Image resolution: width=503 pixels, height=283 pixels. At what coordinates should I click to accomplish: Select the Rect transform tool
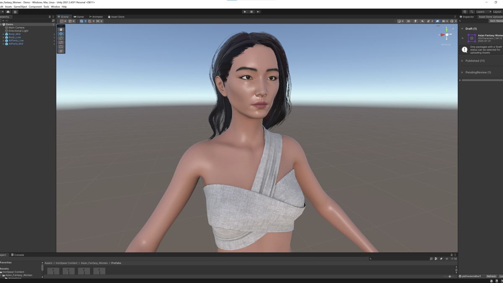[x=61, y=47]
